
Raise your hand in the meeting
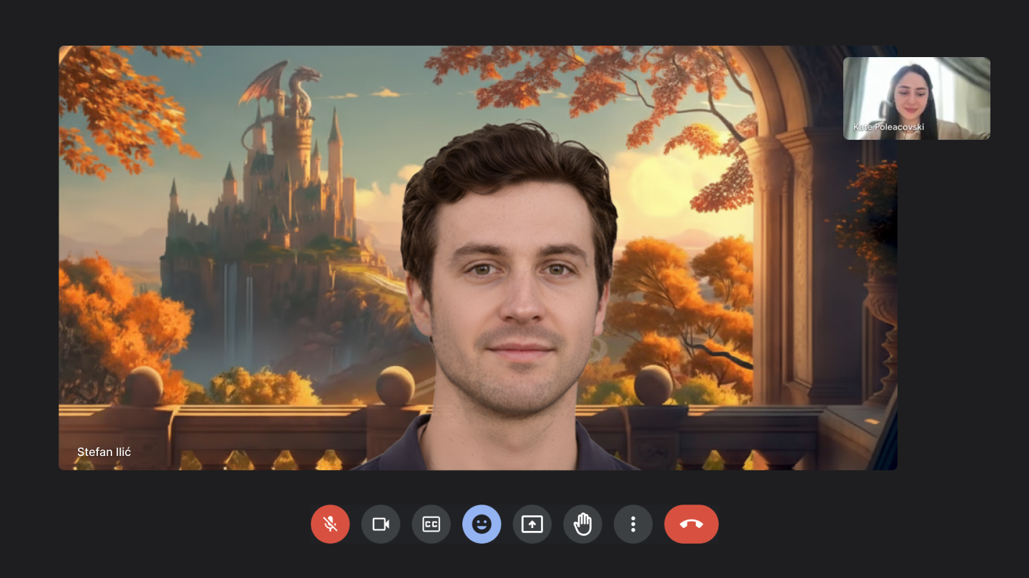582,524
